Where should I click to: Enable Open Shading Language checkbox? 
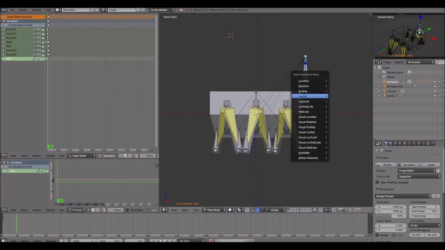click(x=377, y=182)
